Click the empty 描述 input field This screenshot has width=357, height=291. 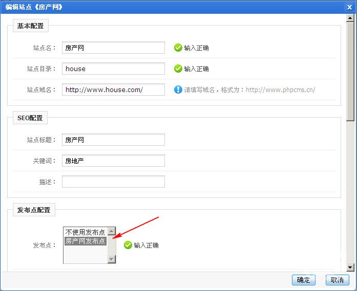[113, 182]
